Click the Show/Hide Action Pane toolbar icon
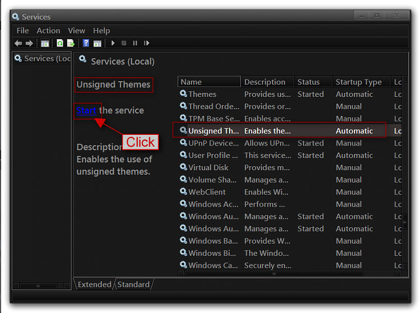The image size is (420, 313). pos(97,43)
